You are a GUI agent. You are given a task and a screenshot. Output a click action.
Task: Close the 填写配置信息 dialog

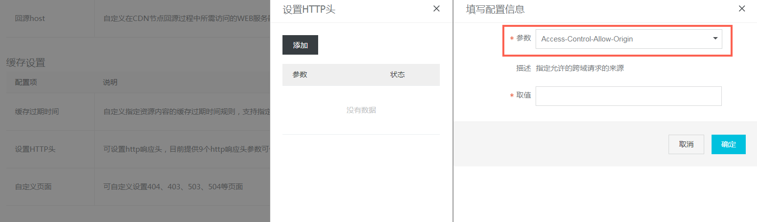(x=742, y=9)
